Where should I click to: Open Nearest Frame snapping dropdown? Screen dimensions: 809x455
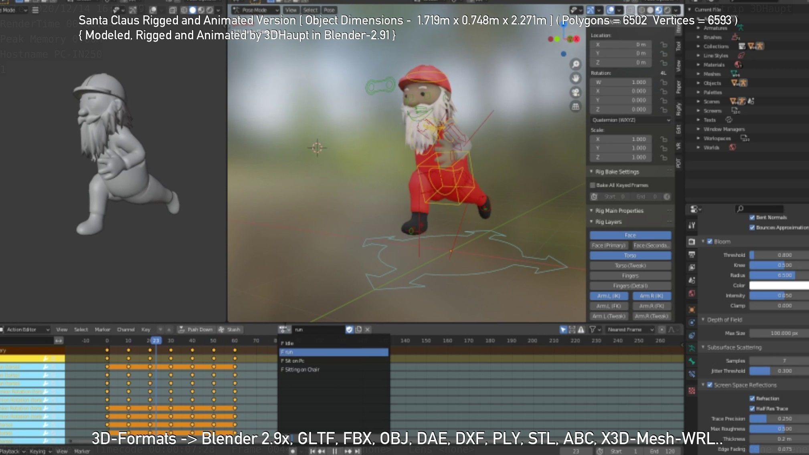click(x=630, y=330)
